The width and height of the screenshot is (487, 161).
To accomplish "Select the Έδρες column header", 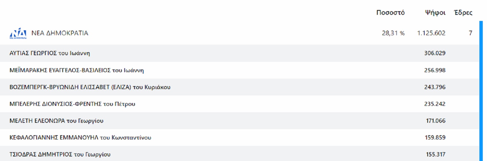I will pyautogui.click(x=463, y=12).
